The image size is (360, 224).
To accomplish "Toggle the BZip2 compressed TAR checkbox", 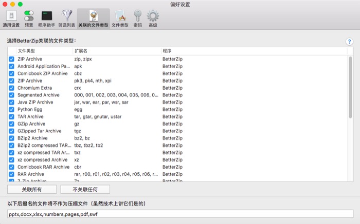I will tap(11, 146).
